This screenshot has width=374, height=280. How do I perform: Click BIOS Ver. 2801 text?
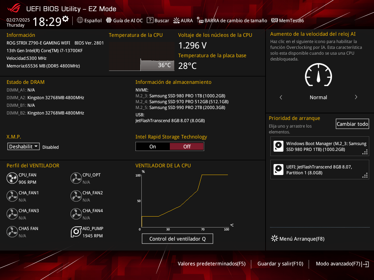[x=89, y=43]
